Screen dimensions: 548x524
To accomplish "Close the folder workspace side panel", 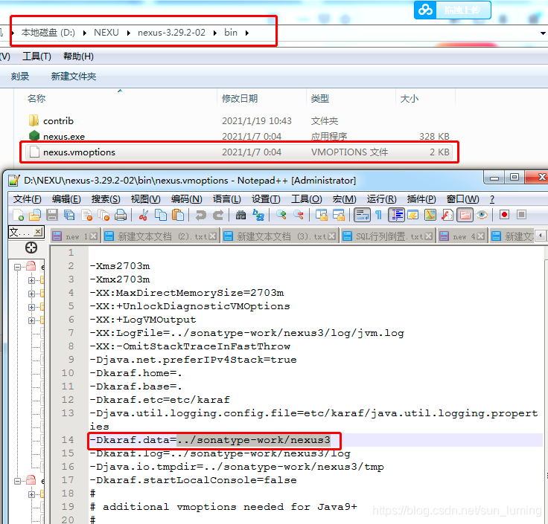I will (x=39, y=231).
